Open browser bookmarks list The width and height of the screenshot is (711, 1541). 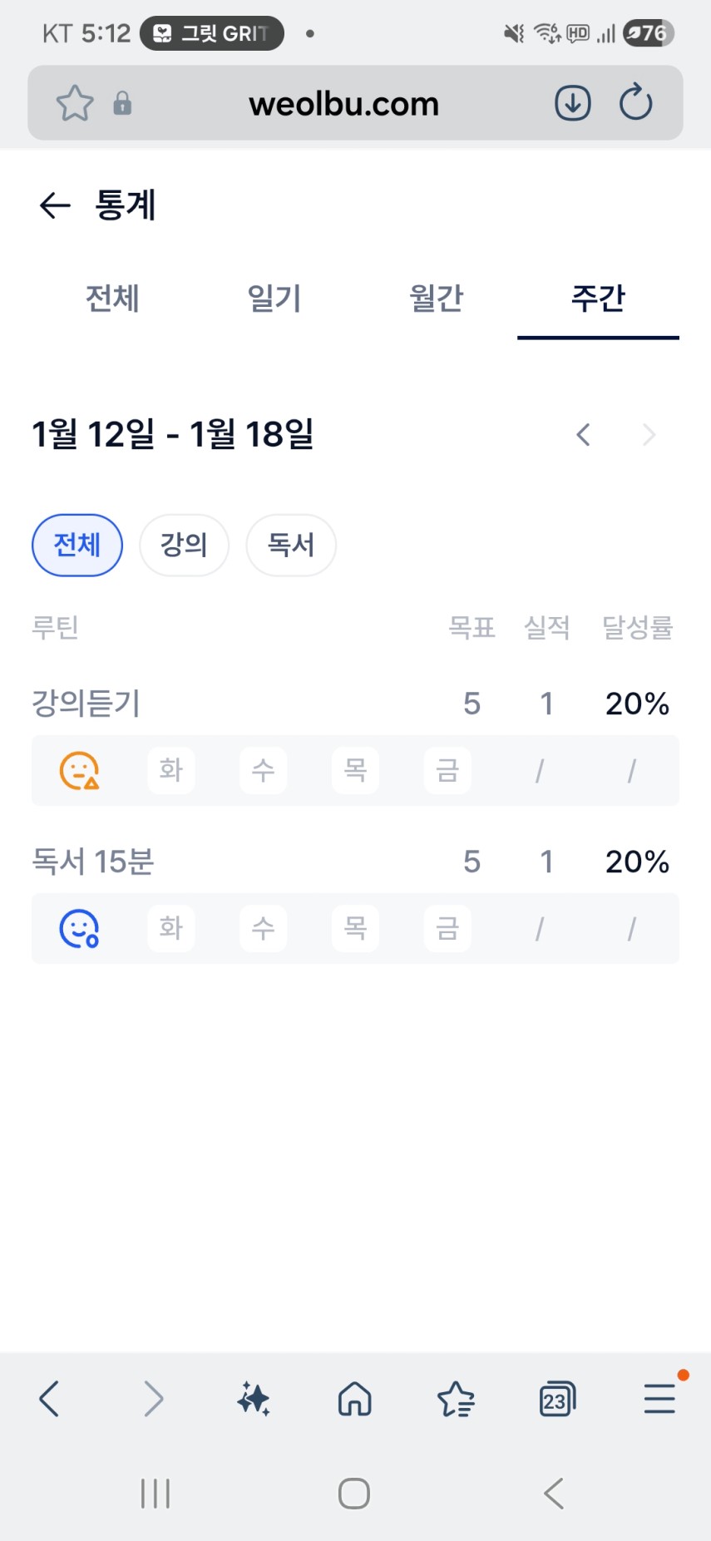point(456,1399)
